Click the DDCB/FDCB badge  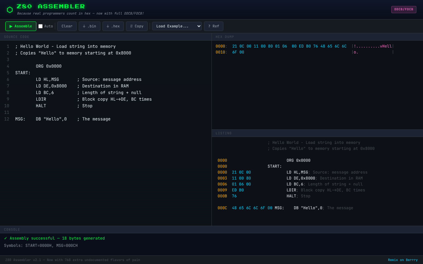404,10
